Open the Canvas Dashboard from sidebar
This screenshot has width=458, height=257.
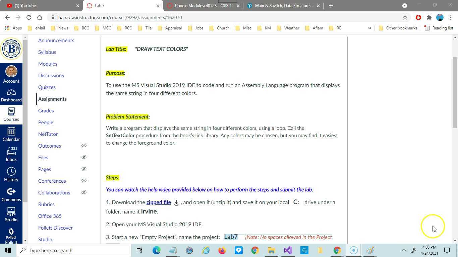[x=11, y=95]
